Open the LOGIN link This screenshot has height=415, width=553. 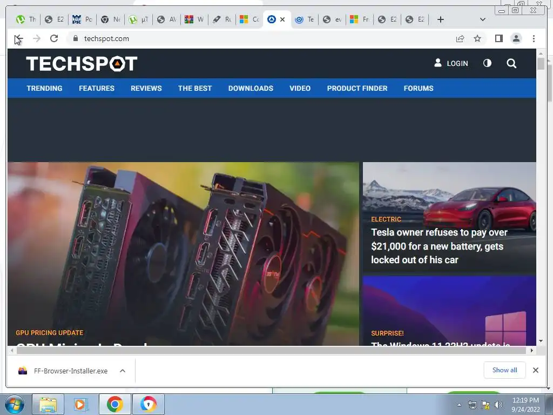click(x=457, y=64)
